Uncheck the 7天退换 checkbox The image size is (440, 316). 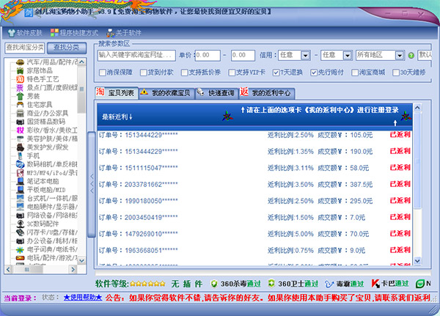(276, 73)
